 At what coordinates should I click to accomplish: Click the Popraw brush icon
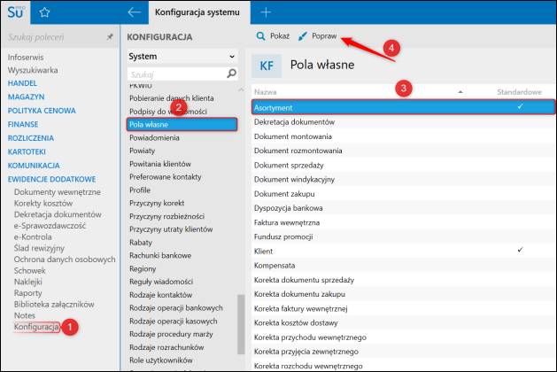[303, 36]
